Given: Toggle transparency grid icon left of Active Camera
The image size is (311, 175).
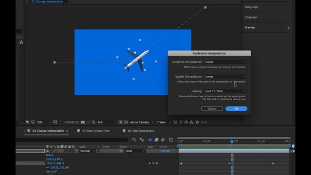Looking at the screenshot, I should click(x=126, y=122).
